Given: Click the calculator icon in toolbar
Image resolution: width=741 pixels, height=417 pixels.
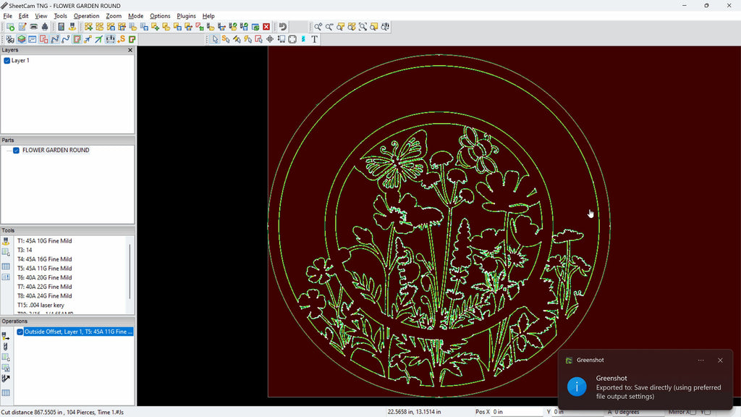Looking at the screenshot, I should 61,27.
